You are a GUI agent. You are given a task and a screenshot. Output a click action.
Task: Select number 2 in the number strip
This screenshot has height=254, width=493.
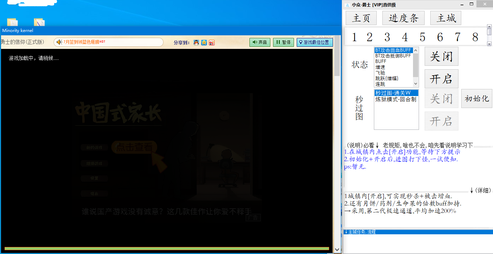369,37
